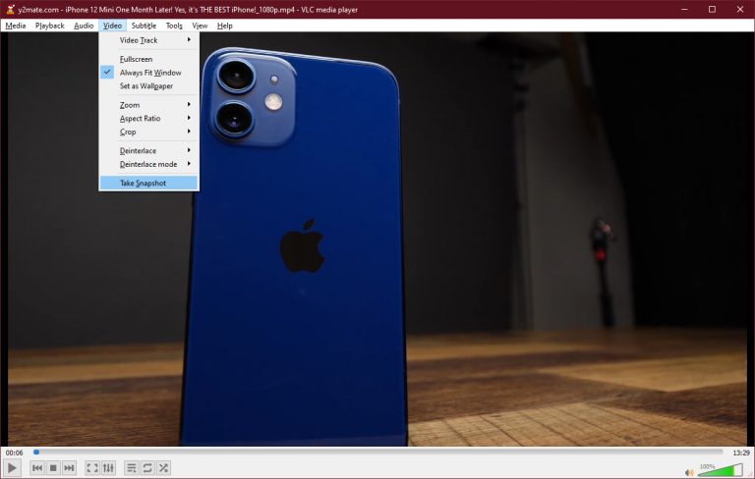Image resolution: width=755 pixels, height=479 pixels.
Task: Click the total duration 13:29 label
Action: [x=741, y=452]
